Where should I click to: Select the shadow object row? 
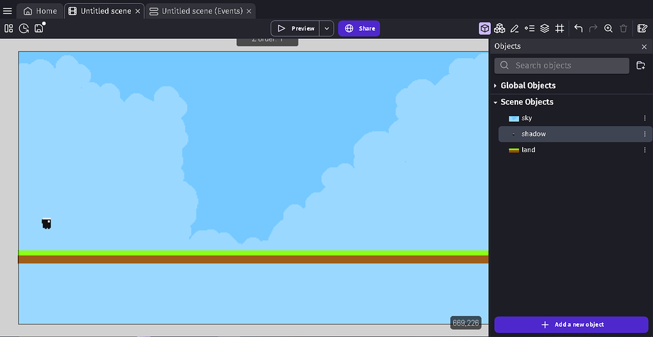coord(576,134)
